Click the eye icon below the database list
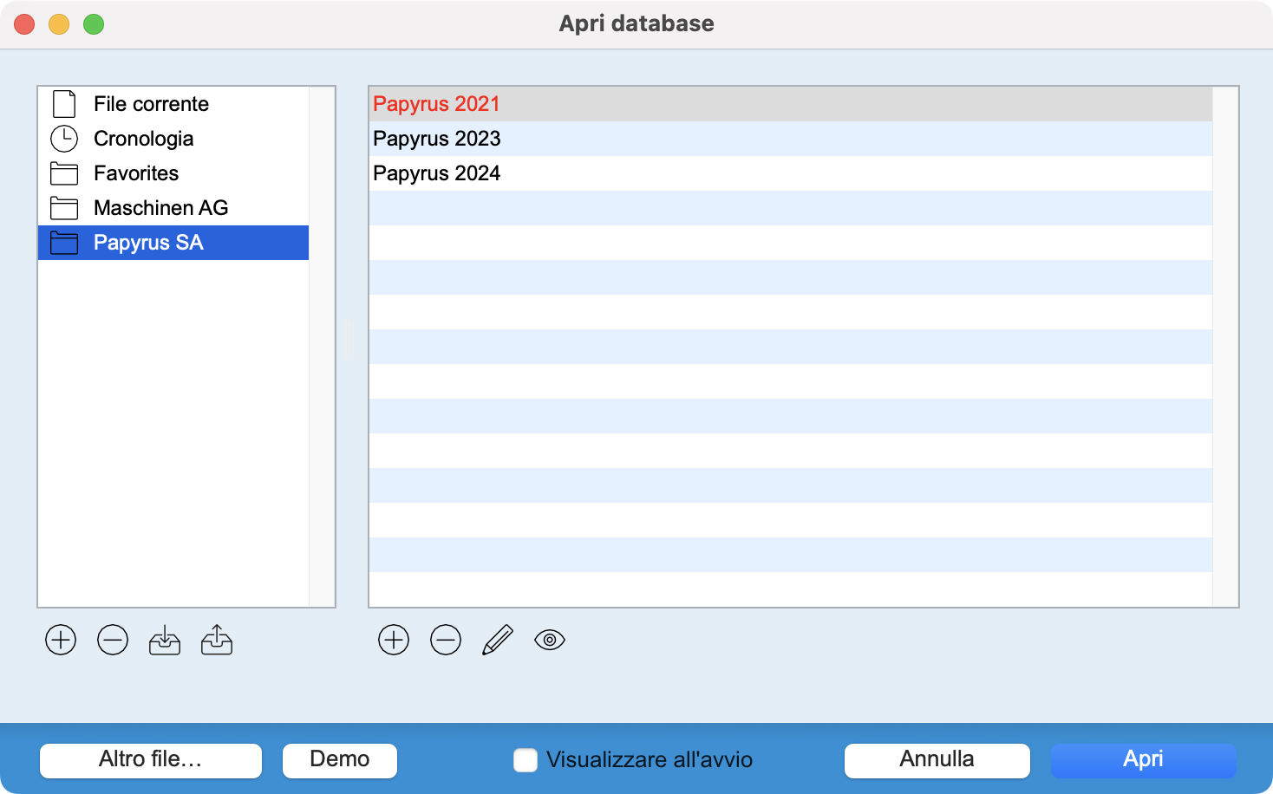 point(550,640)
